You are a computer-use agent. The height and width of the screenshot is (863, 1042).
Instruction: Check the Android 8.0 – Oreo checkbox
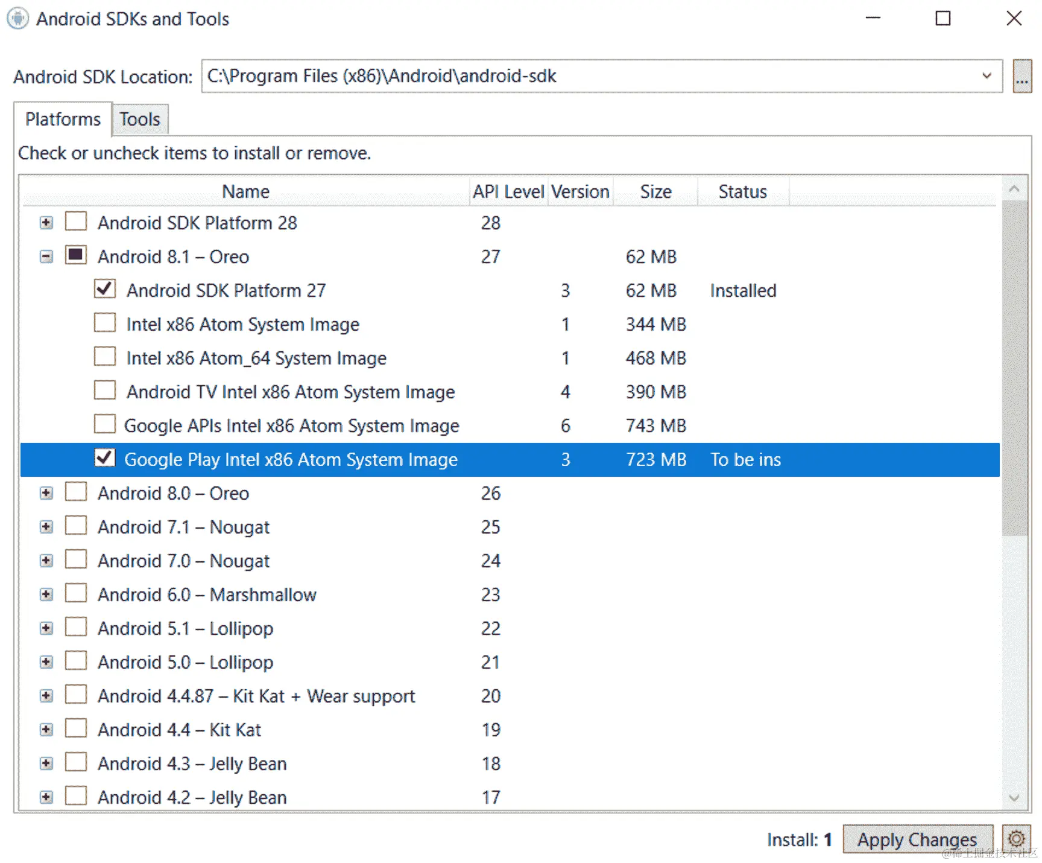click(76, 491)
